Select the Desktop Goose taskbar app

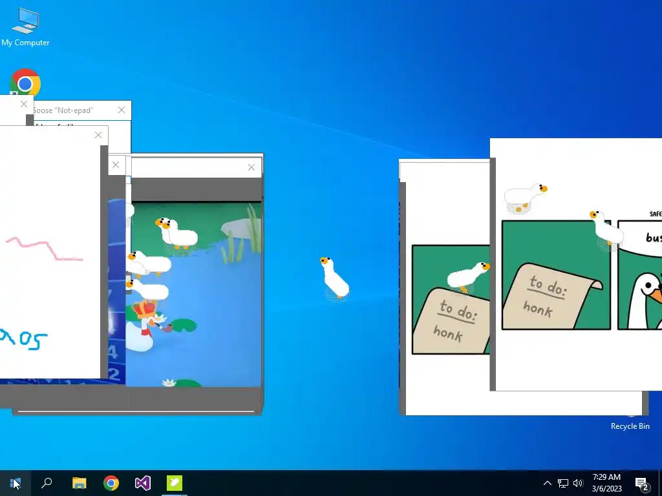tap(175, 483)
